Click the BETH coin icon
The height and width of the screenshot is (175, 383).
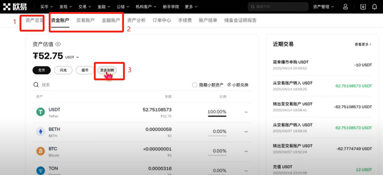pos(40,132)
